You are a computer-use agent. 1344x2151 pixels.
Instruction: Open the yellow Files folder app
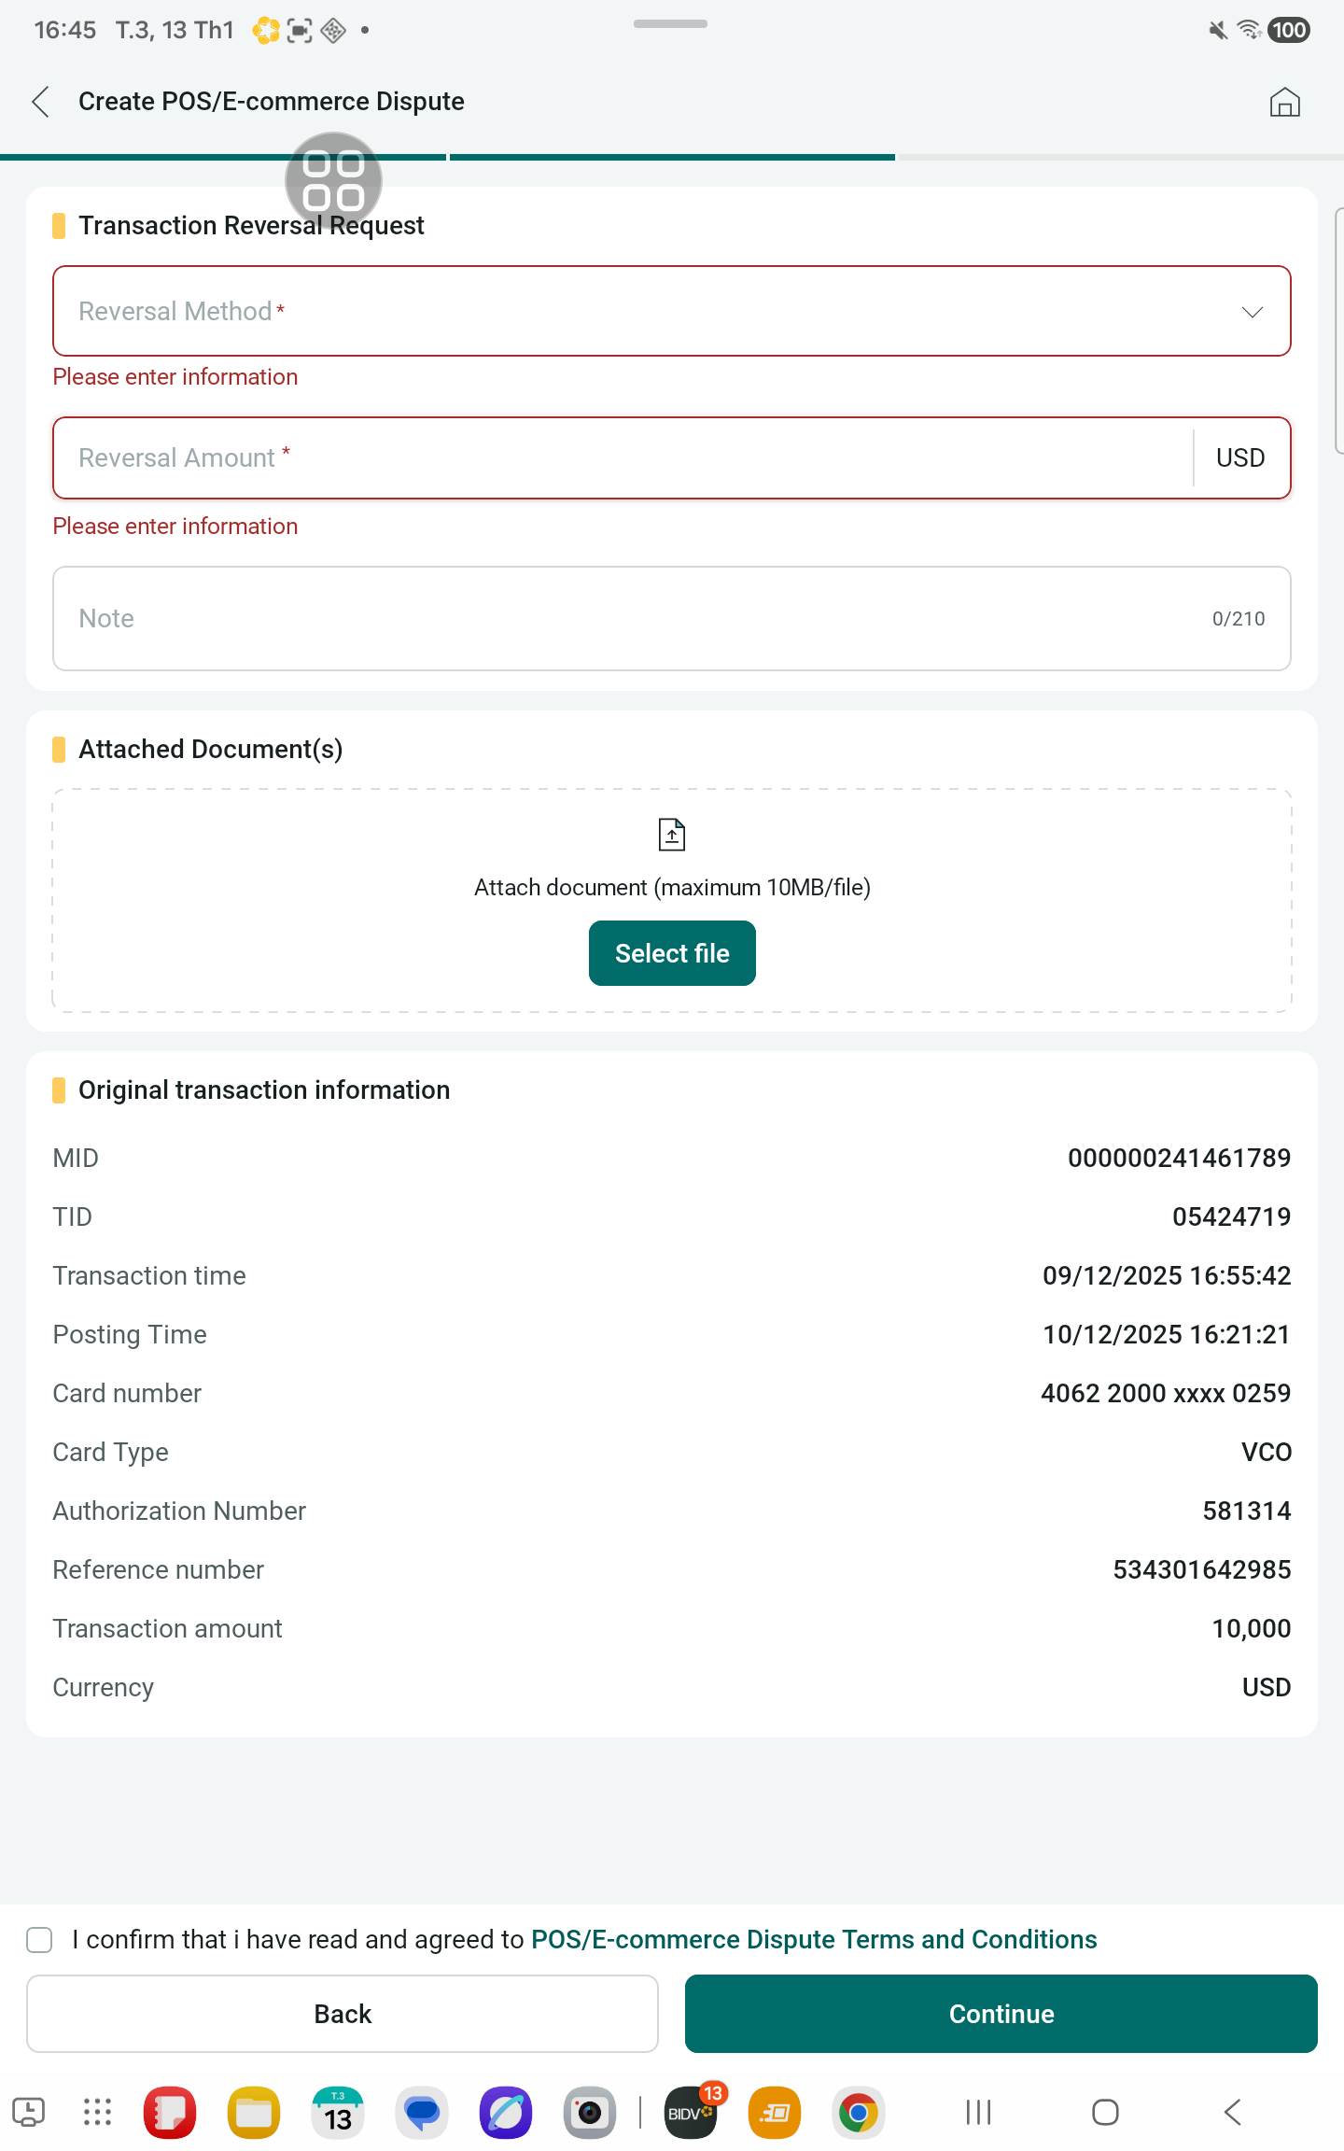point(254,2113)
